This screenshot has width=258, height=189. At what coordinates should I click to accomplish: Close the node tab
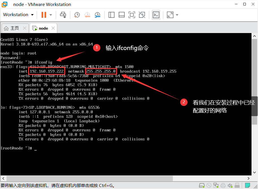[x=53, y=28]
